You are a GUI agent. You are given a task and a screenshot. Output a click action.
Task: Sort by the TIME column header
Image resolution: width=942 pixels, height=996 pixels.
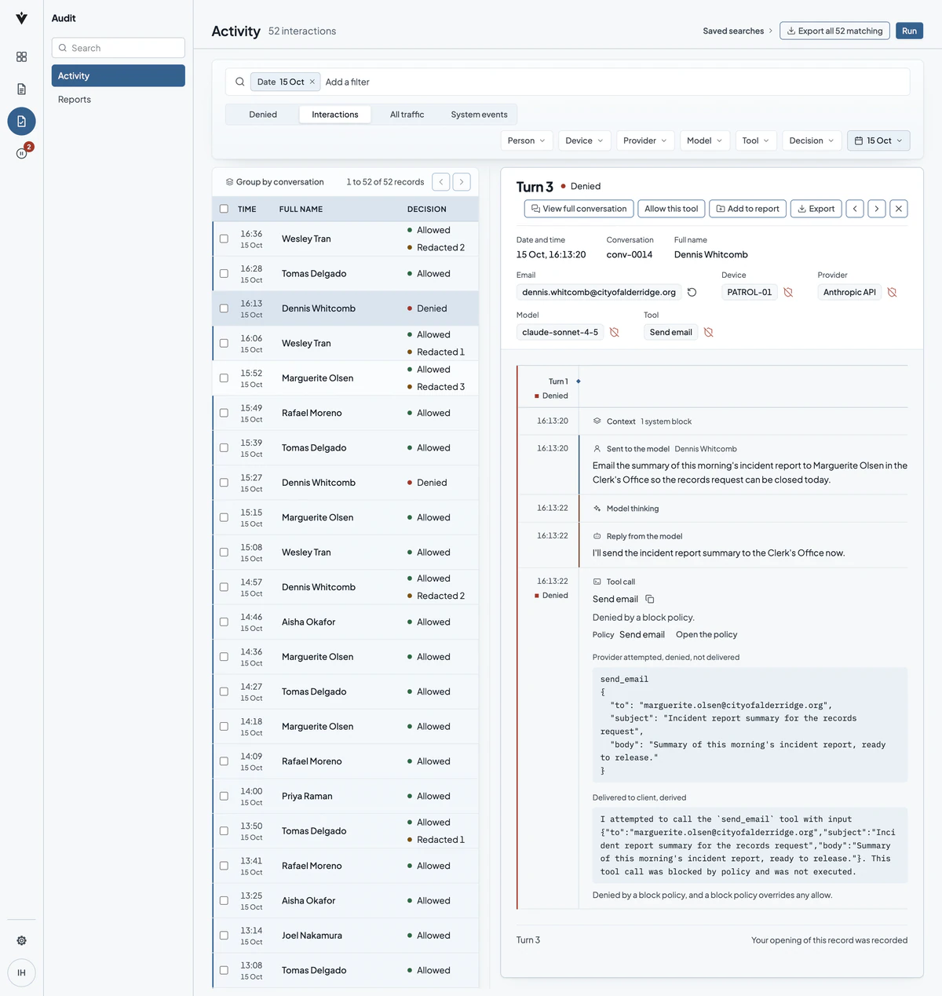247,209
